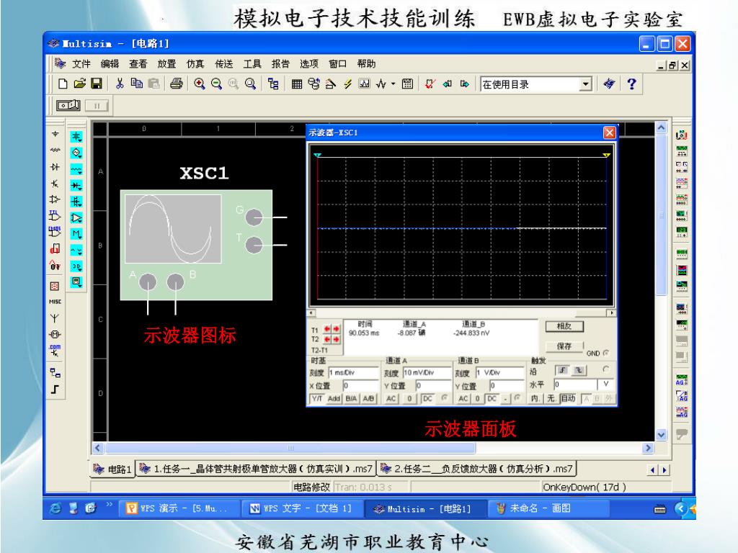Set trigger to 自动 auto
738x553 pixels.
[x=568, y=398]
